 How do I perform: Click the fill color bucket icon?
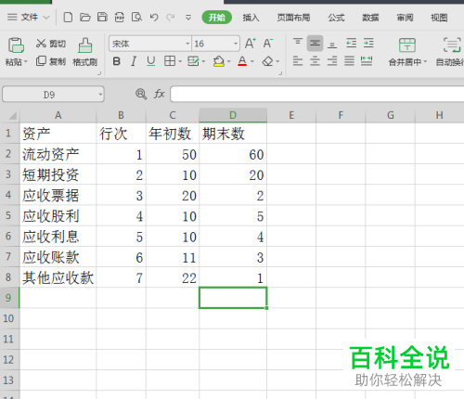pos(218,61)
